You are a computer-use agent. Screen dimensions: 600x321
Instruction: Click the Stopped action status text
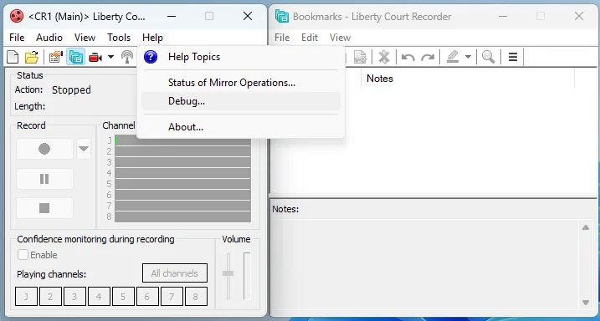(72, 90)
